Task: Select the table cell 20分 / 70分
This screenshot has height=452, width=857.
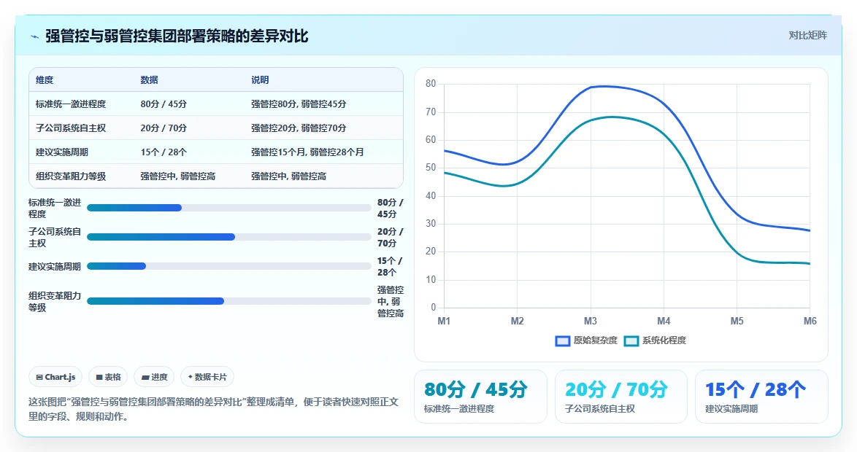Action: [x=164, y=128]
